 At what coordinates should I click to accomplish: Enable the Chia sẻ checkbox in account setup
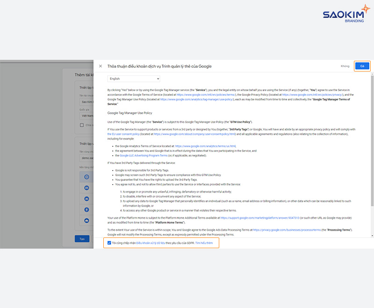[82, 125]
